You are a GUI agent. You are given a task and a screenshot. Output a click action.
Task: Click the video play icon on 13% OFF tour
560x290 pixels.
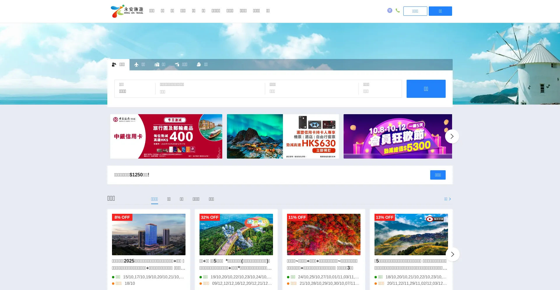click(430, 219)
